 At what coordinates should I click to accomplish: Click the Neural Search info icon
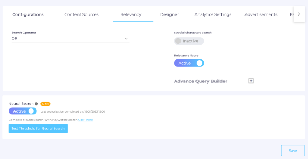pos(36,104)
